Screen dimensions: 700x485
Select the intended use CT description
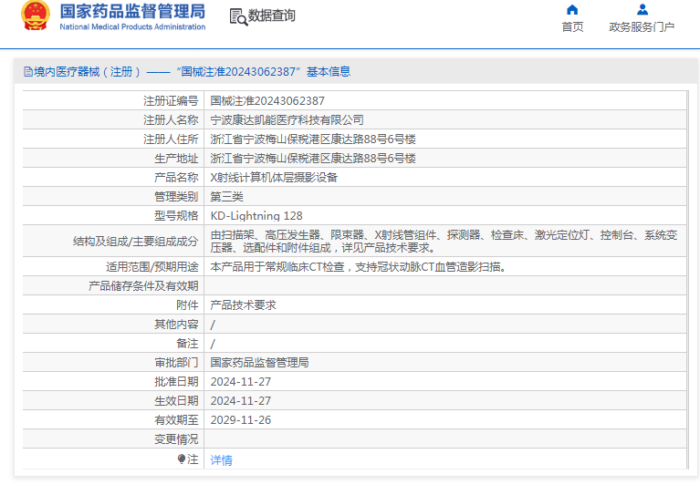click(359, 267)
